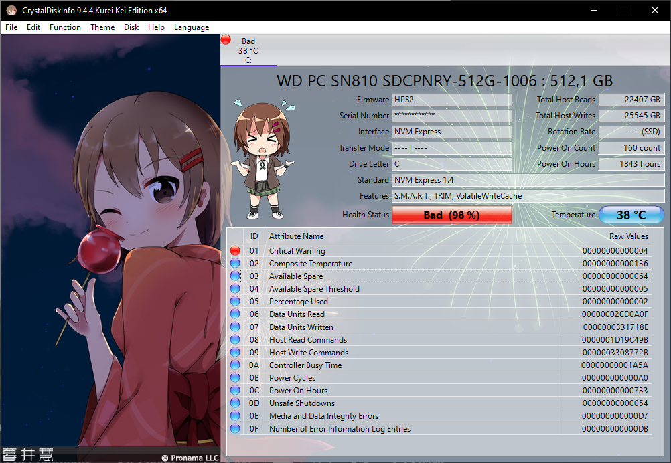Click the Available Spare status orb
Viewport: 671px width, 463px height.
coord(235,276)
